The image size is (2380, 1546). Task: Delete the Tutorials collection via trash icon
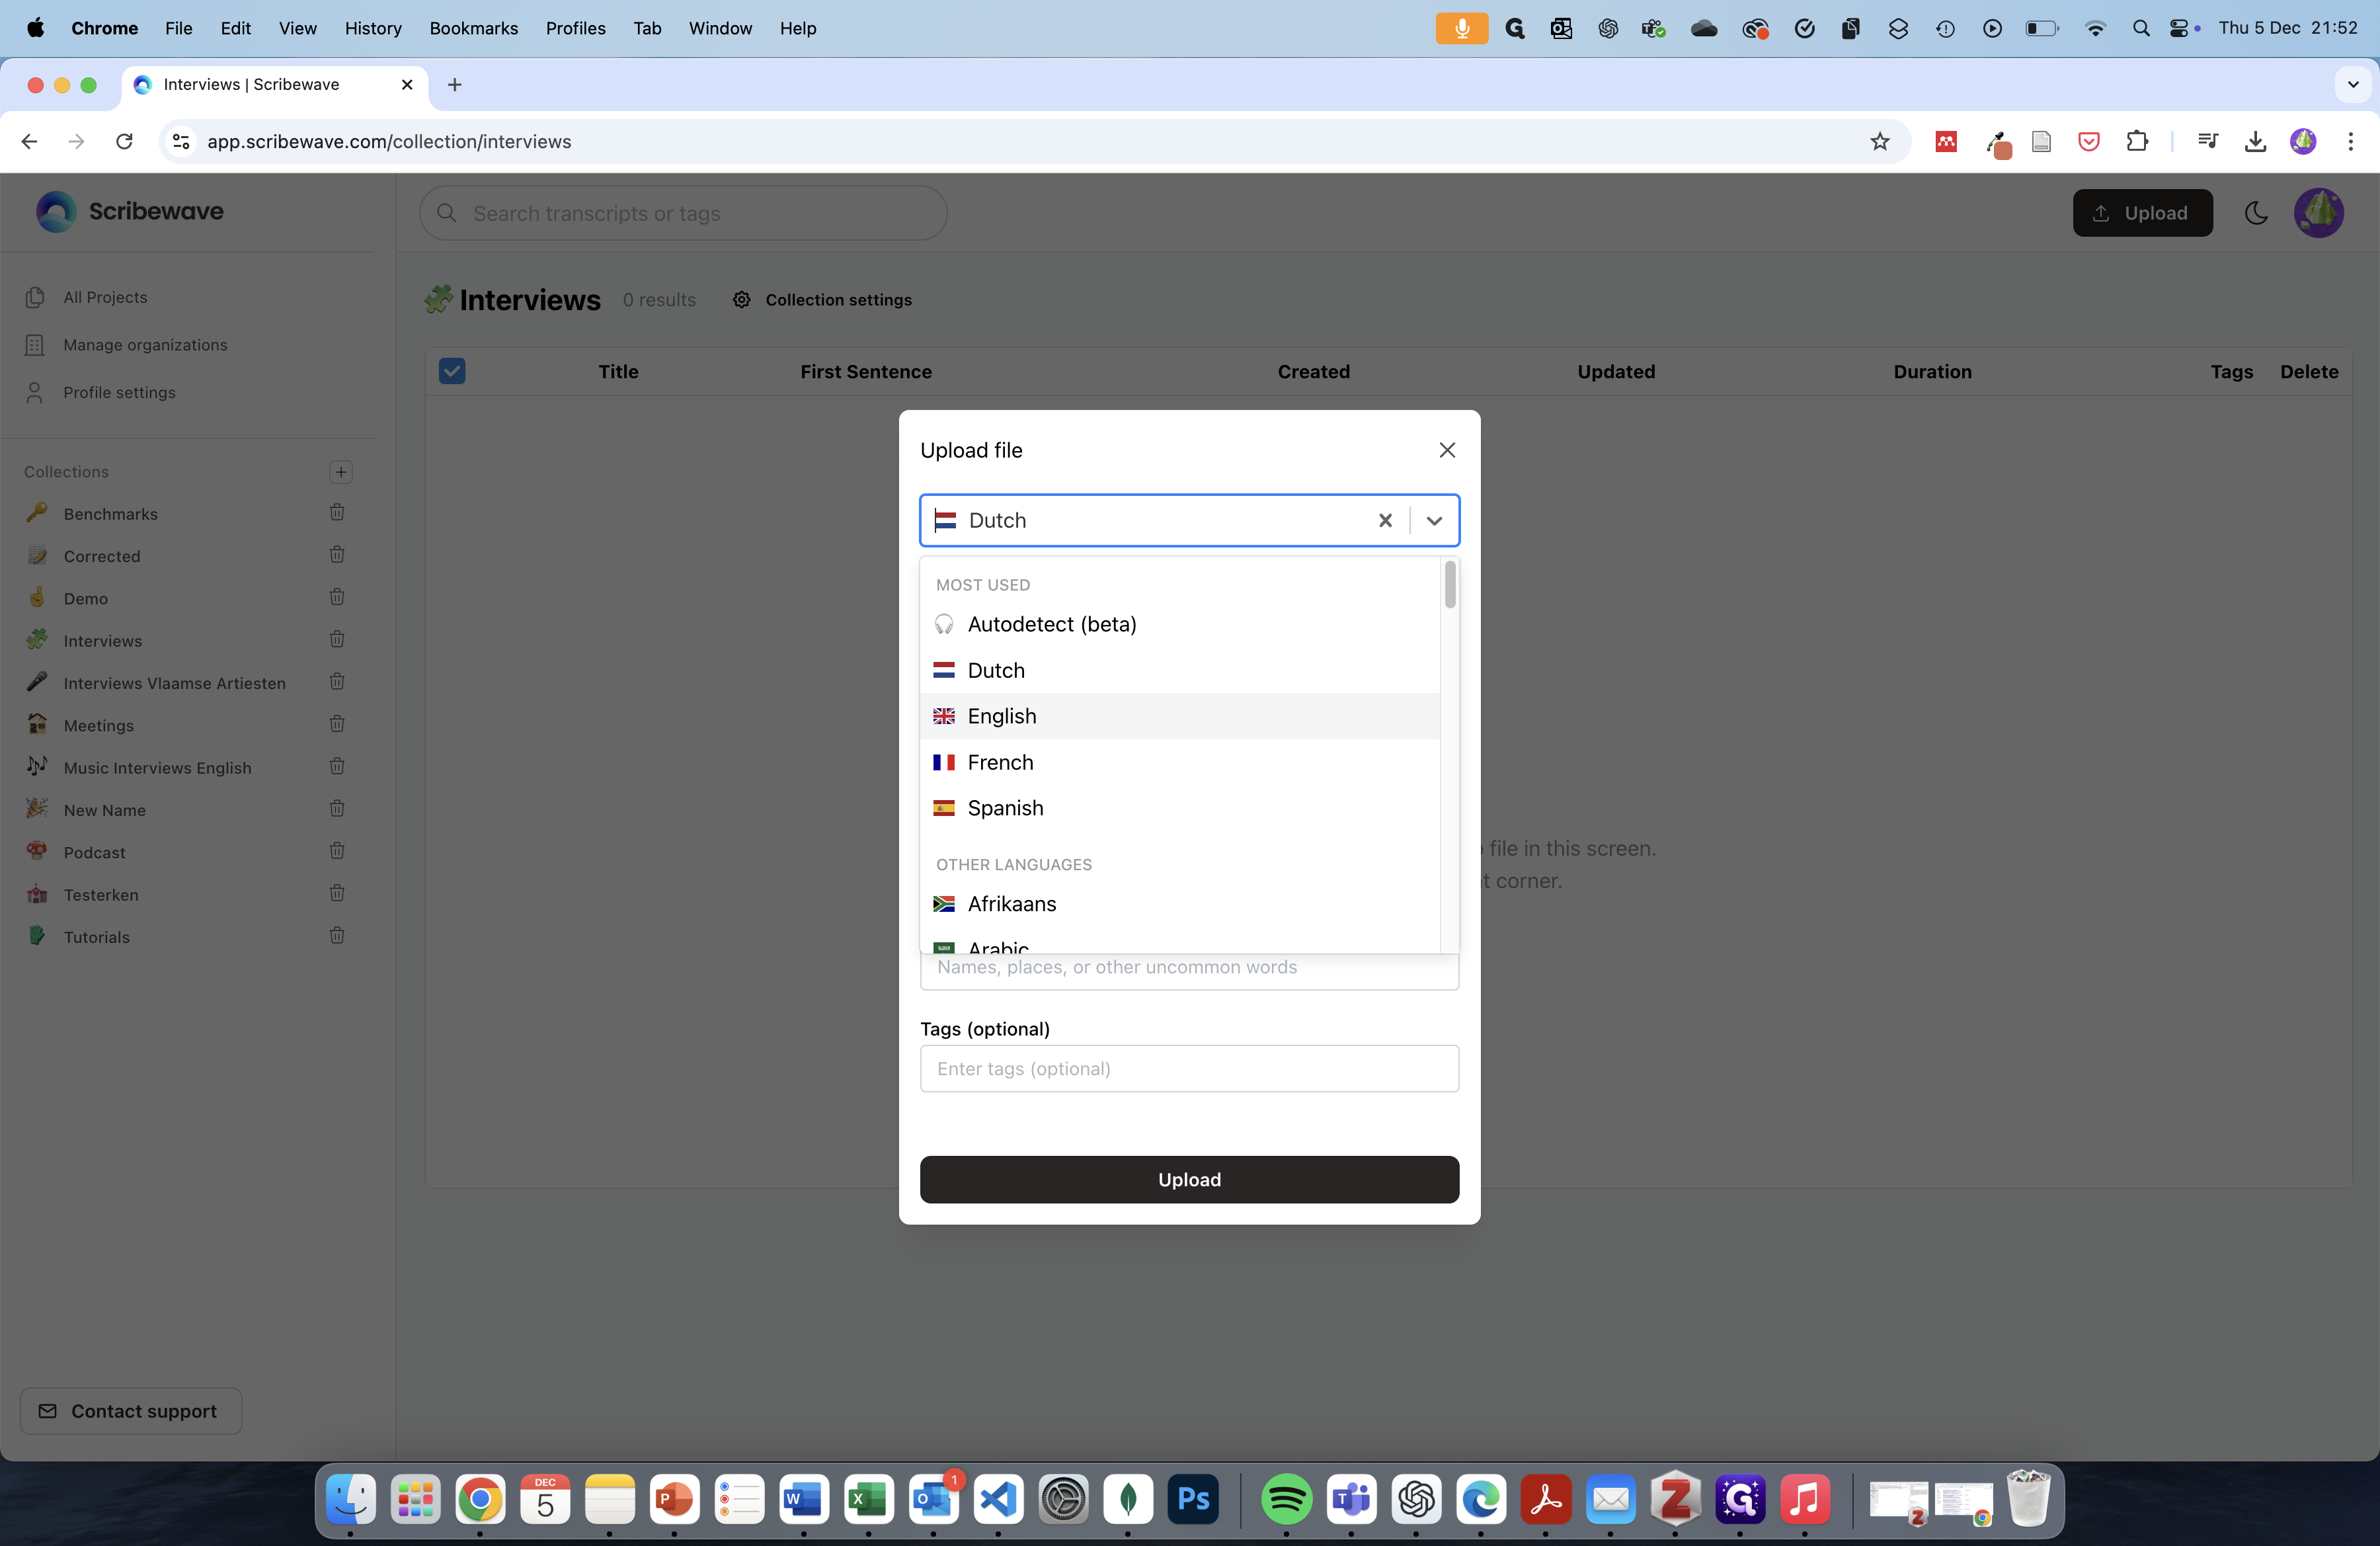click(x=337, y=936)
